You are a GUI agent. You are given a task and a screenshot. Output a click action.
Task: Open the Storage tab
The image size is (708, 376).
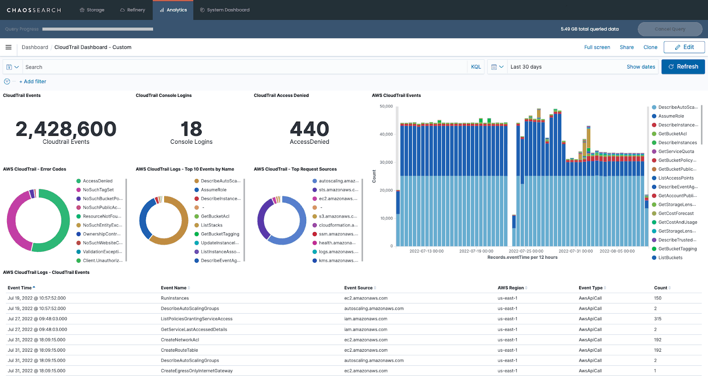(x=92, y=10)
